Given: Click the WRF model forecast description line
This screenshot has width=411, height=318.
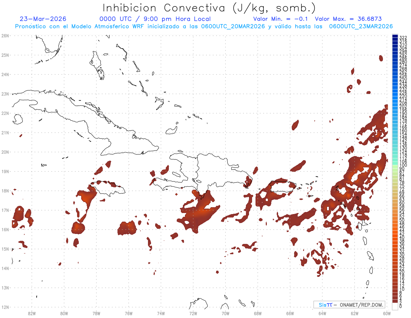Looking at the screenshot, I should [204, 26].
